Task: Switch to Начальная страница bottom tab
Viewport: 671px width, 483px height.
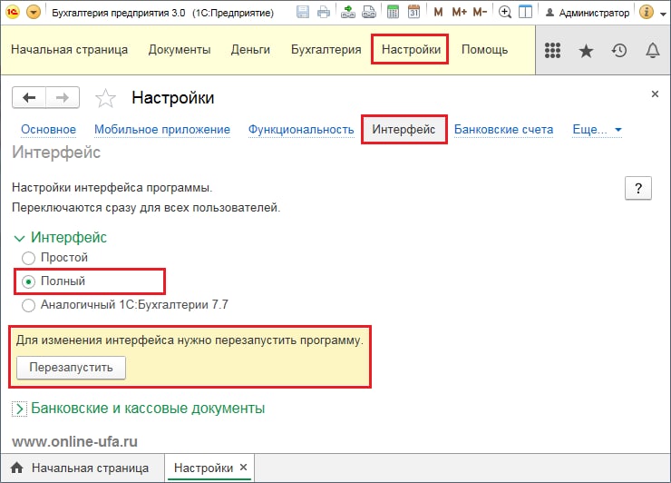Action: [x=83, y=468]
